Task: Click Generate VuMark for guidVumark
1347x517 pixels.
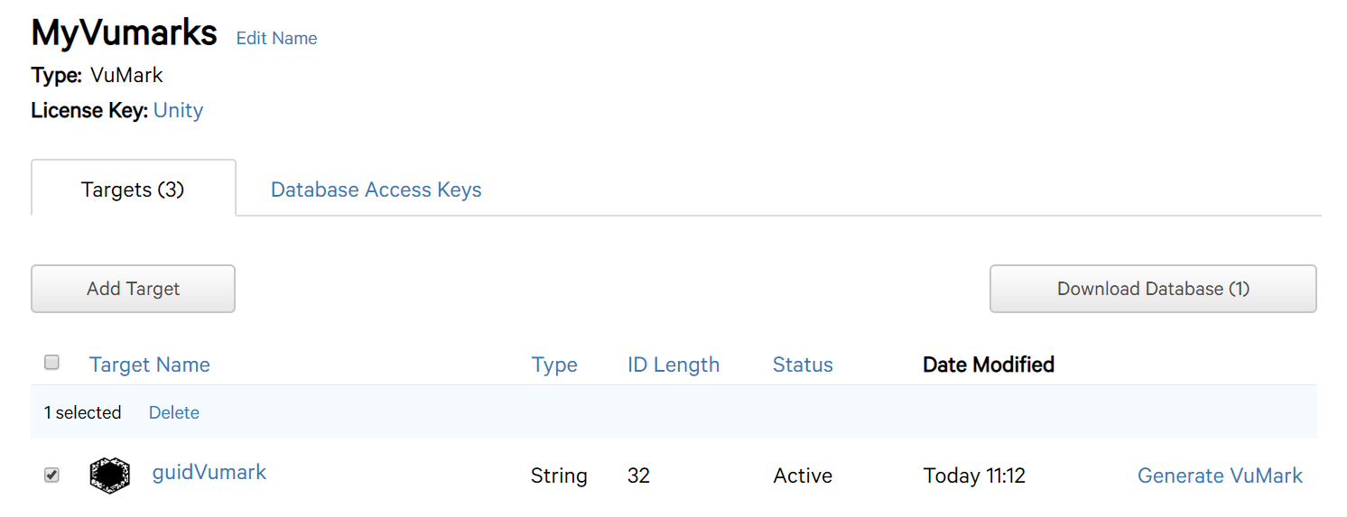Action: pos(1220,475)
